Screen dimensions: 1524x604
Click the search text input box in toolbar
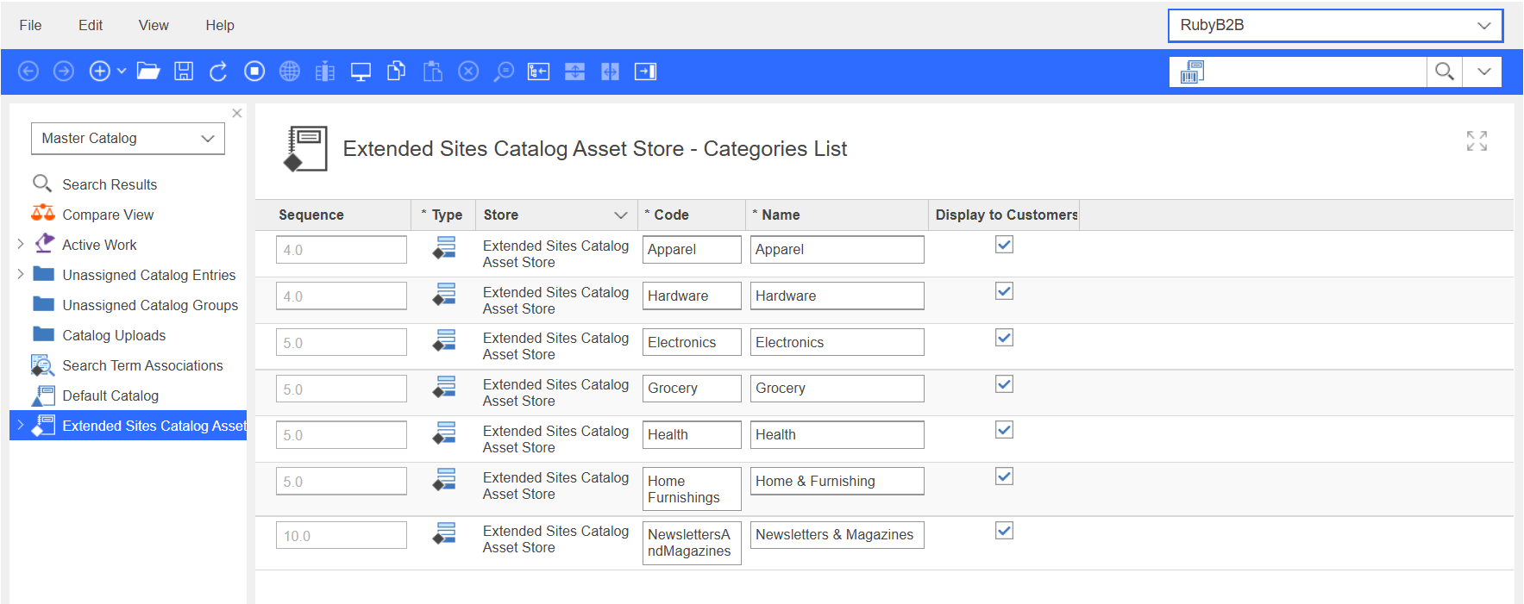coord(1315,72)
